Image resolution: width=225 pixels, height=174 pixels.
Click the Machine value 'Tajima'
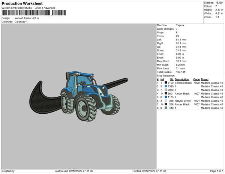[x=180, y=25]
